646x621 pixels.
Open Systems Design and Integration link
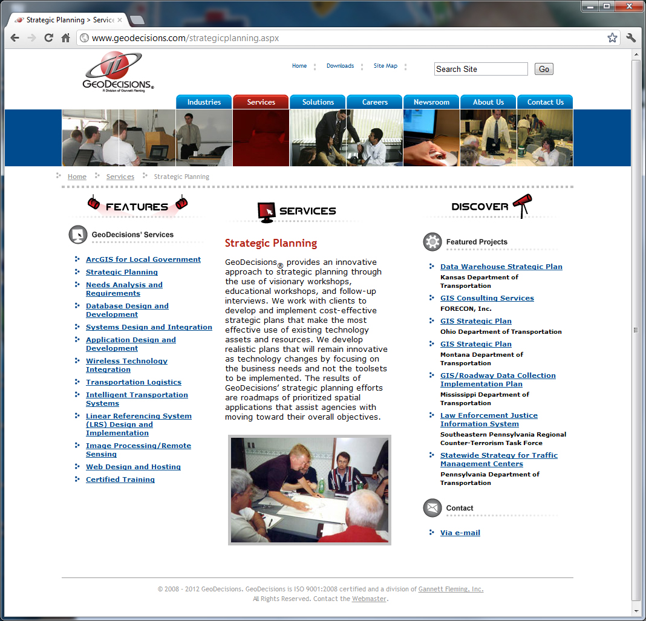[149, 327]
